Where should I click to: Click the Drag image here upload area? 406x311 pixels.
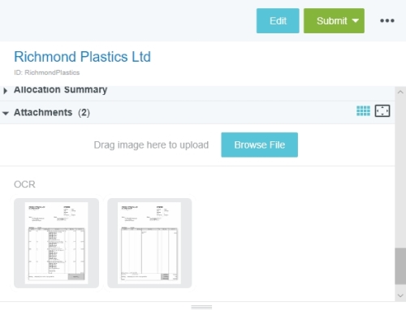point(151,145)
